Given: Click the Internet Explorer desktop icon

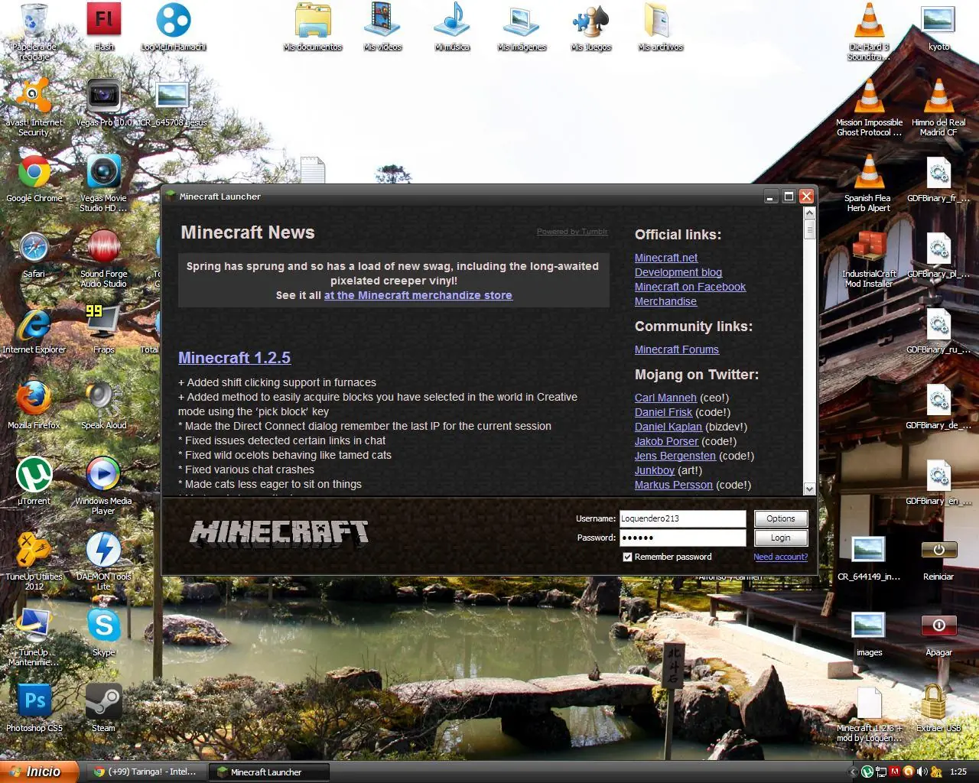Looking at the screenshot, I should [x=34, y=330].
